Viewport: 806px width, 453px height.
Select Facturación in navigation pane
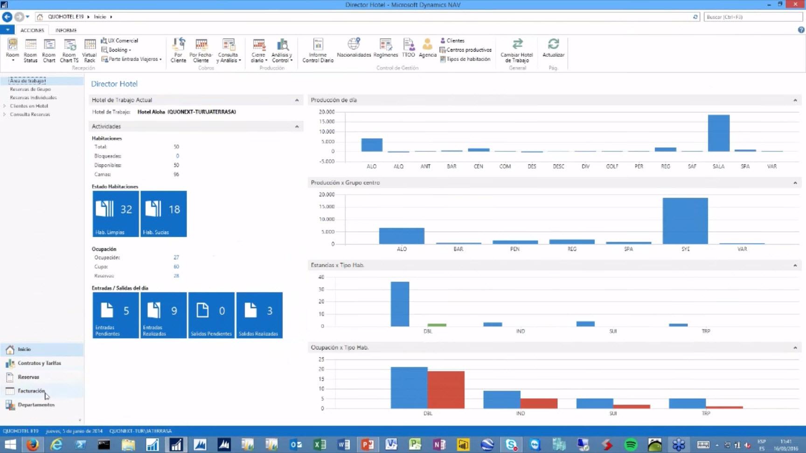(x=31, y=391)
